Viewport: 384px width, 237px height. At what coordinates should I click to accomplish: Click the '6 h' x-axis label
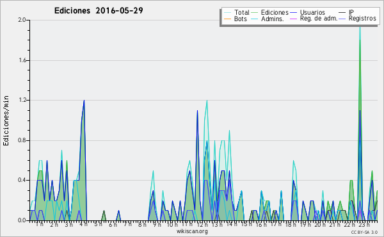pos(113,224)
